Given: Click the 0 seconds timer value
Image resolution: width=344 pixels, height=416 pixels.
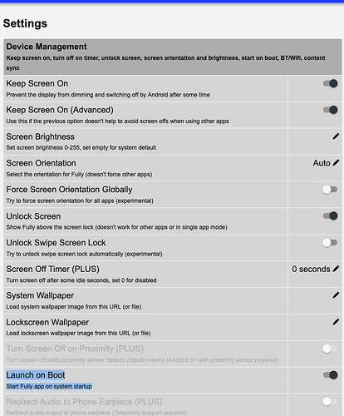Looking at the screenshot, I should click(311, 269).
